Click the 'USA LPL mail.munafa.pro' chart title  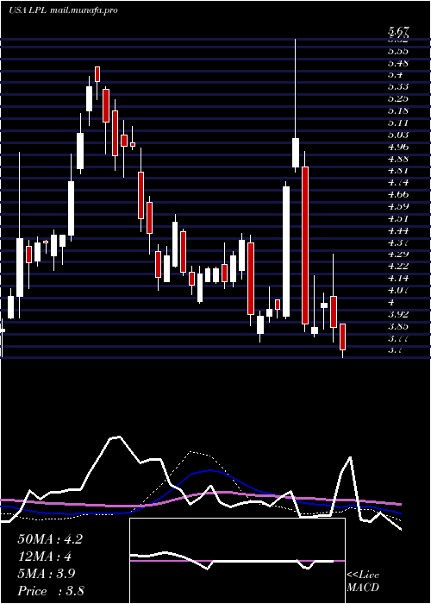(x=63, y=10)
